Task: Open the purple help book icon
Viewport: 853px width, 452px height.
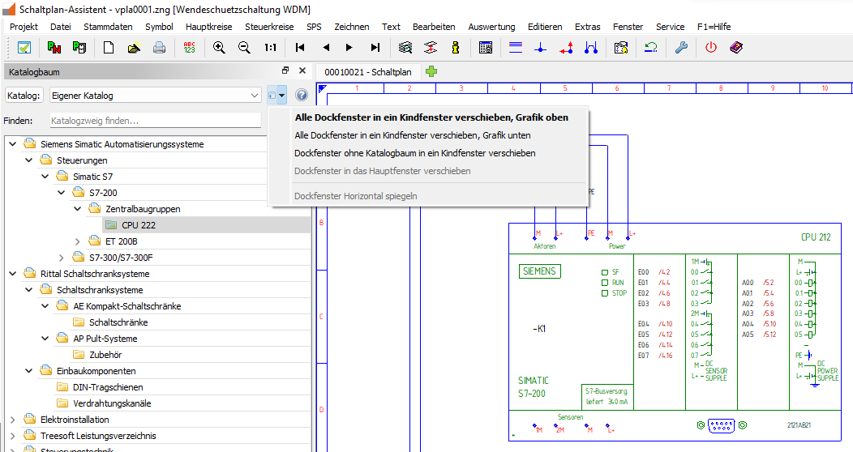Action: 735,48
